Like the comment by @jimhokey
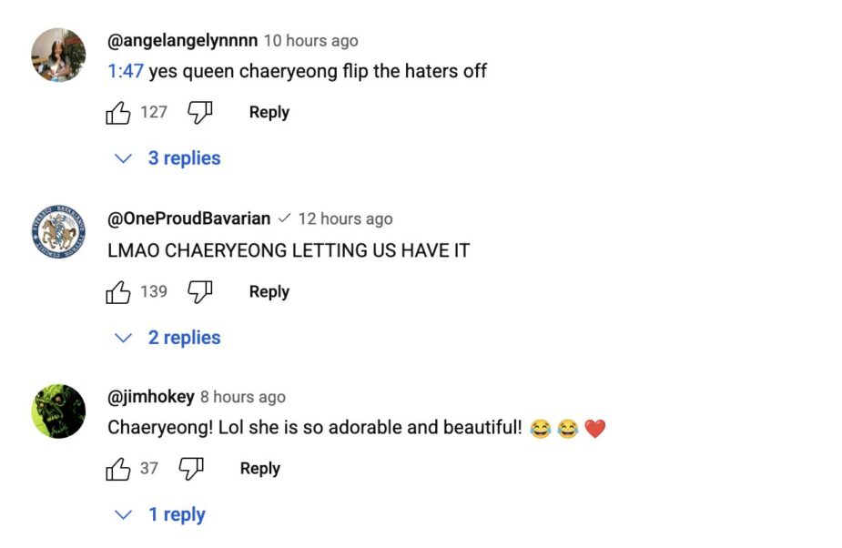 (x=118, y=469)
